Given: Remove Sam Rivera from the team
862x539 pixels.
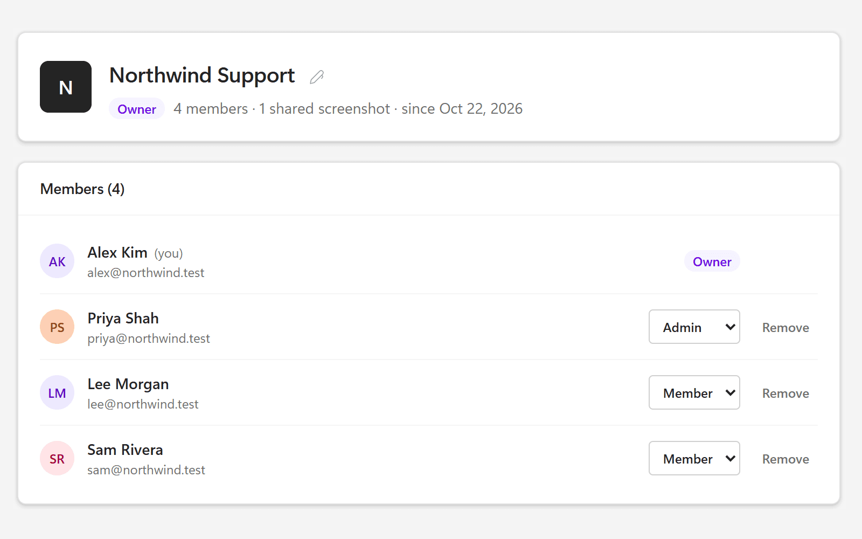Looking at the screenshot, I should click(785, 459).
